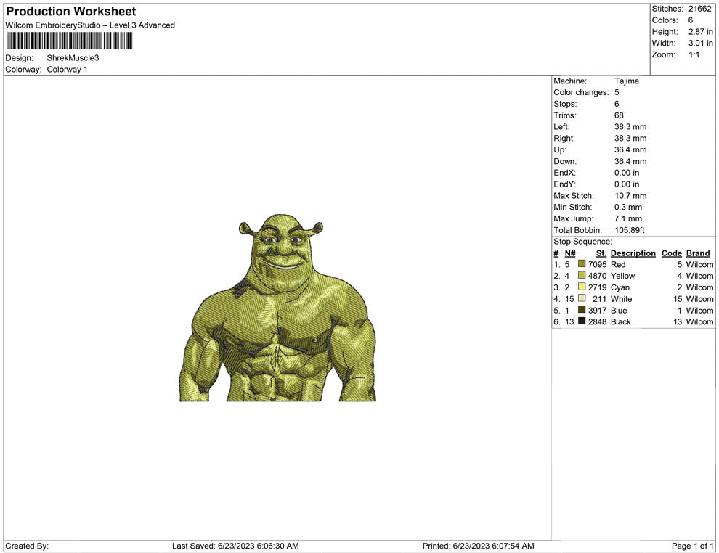Click the Wilcom brand in the Black row
Viewport: 719px width, 553px height.
click(699, 321)
